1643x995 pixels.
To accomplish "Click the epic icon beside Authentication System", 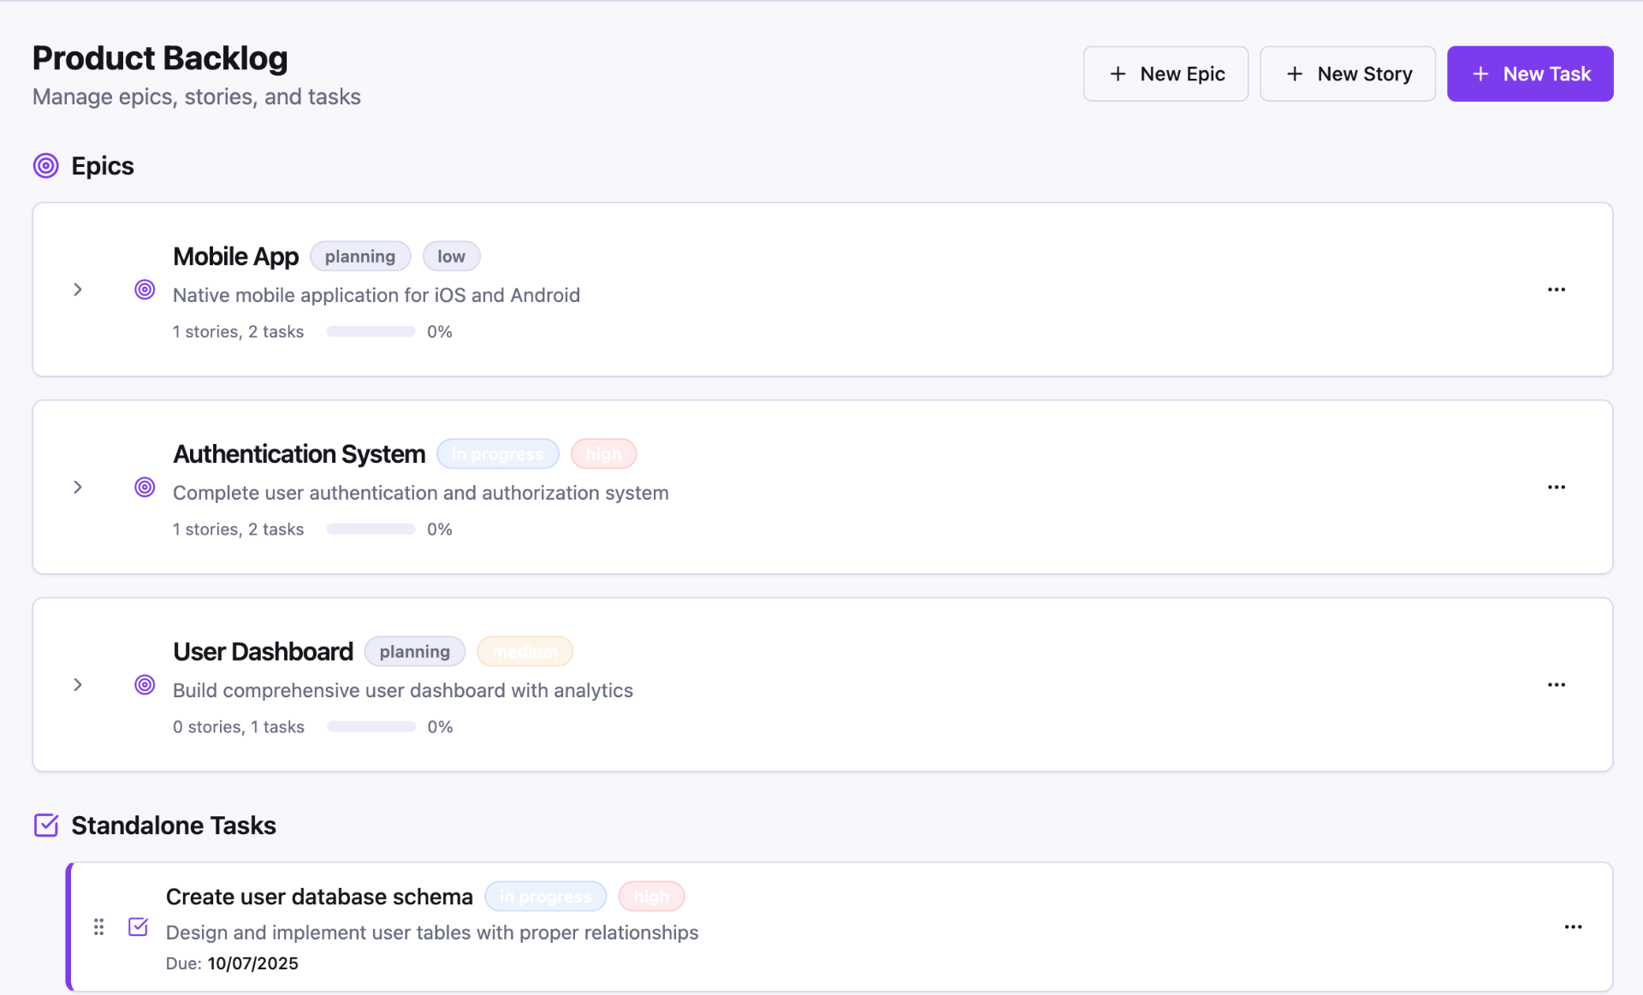I will 144,487.
